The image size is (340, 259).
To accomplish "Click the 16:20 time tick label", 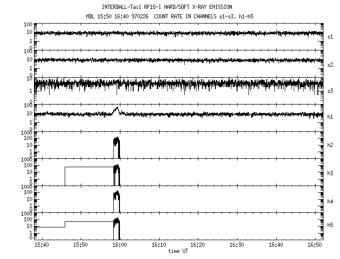I will click(198, 245).
